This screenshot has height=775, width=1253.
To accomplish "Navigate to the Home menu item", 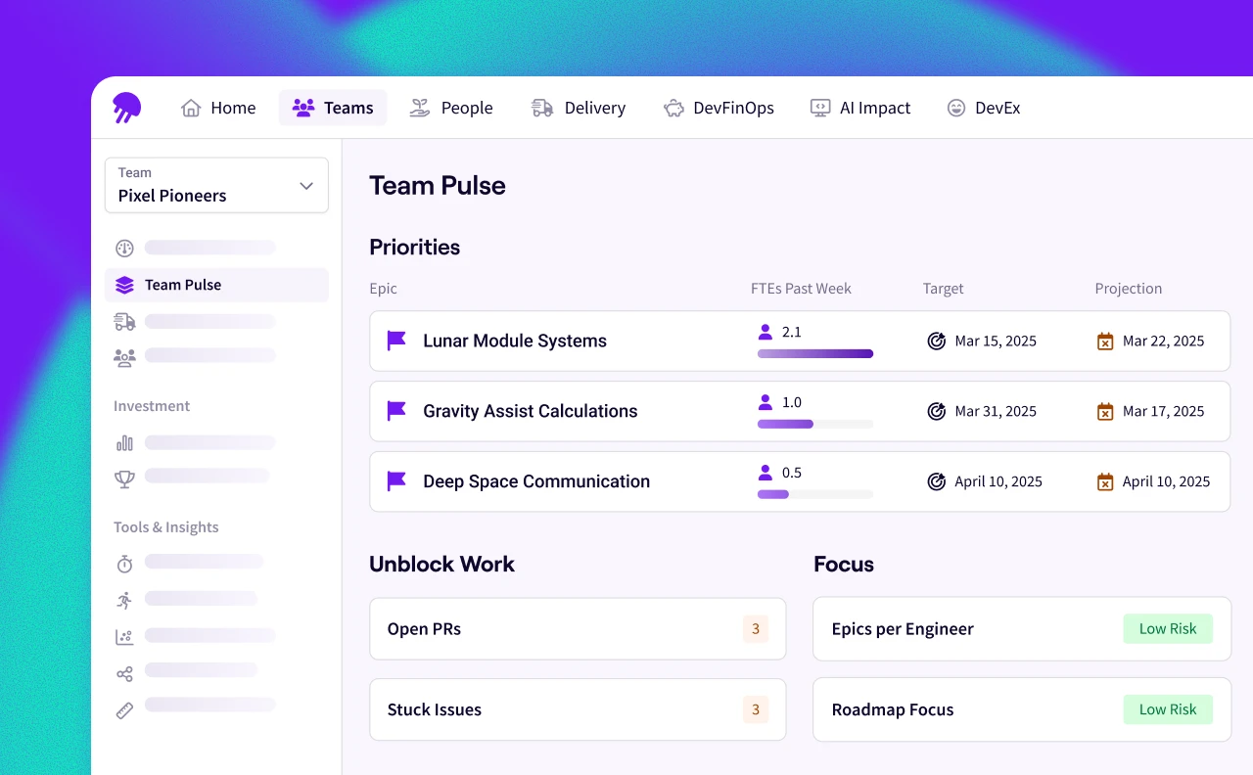I will click(218, 108).
